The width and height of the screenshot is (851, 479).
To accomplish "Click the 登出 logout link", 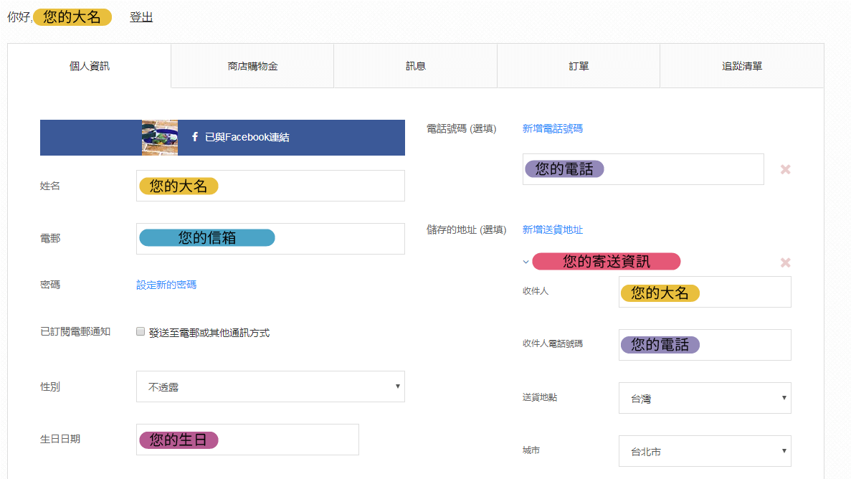I will point(141,17).
